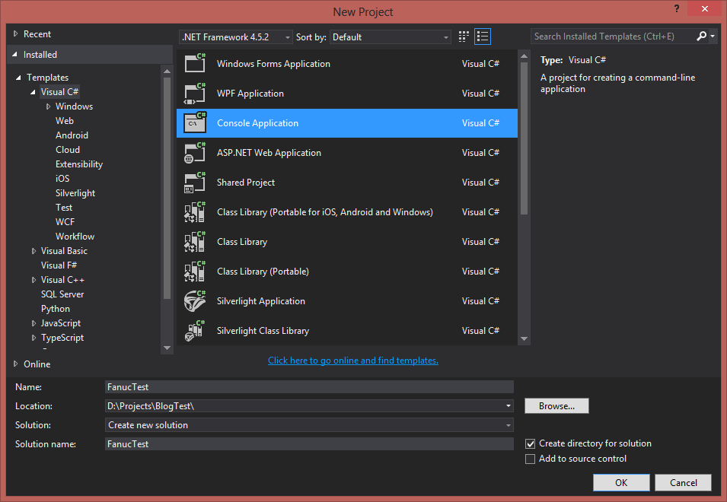This screenshot has width=727, height=502.
Task: Switch to medium icons list view
Action: click(482, 37)
